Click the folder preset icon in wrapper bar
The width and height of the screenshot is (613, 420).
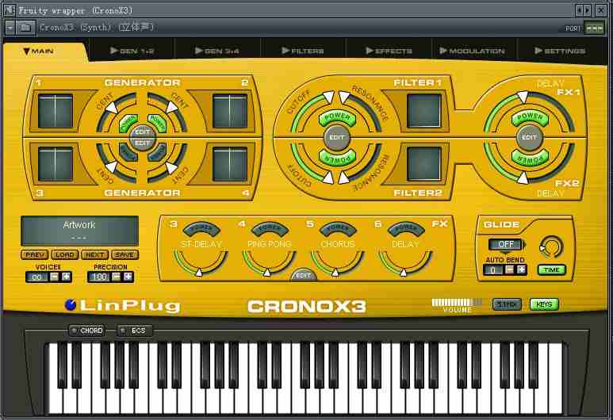(x=25, y=28)
